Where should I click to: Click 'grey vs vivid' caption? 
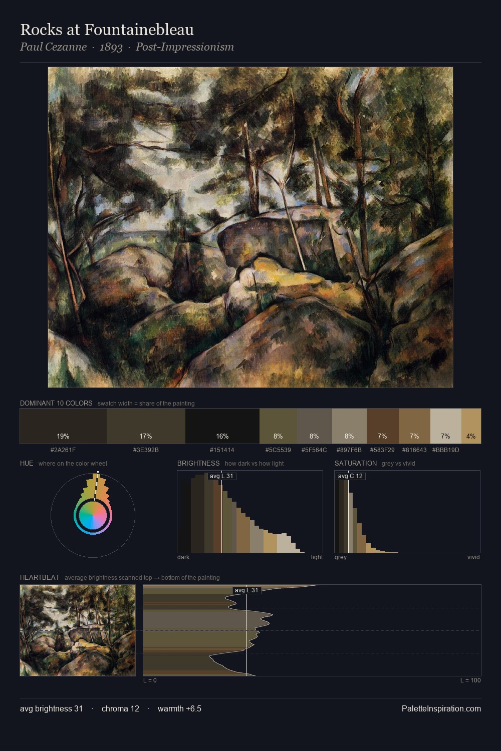point(398,464)
